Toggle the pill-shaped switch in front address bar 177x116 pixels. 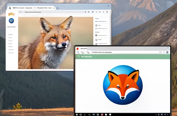pos(160,52)
